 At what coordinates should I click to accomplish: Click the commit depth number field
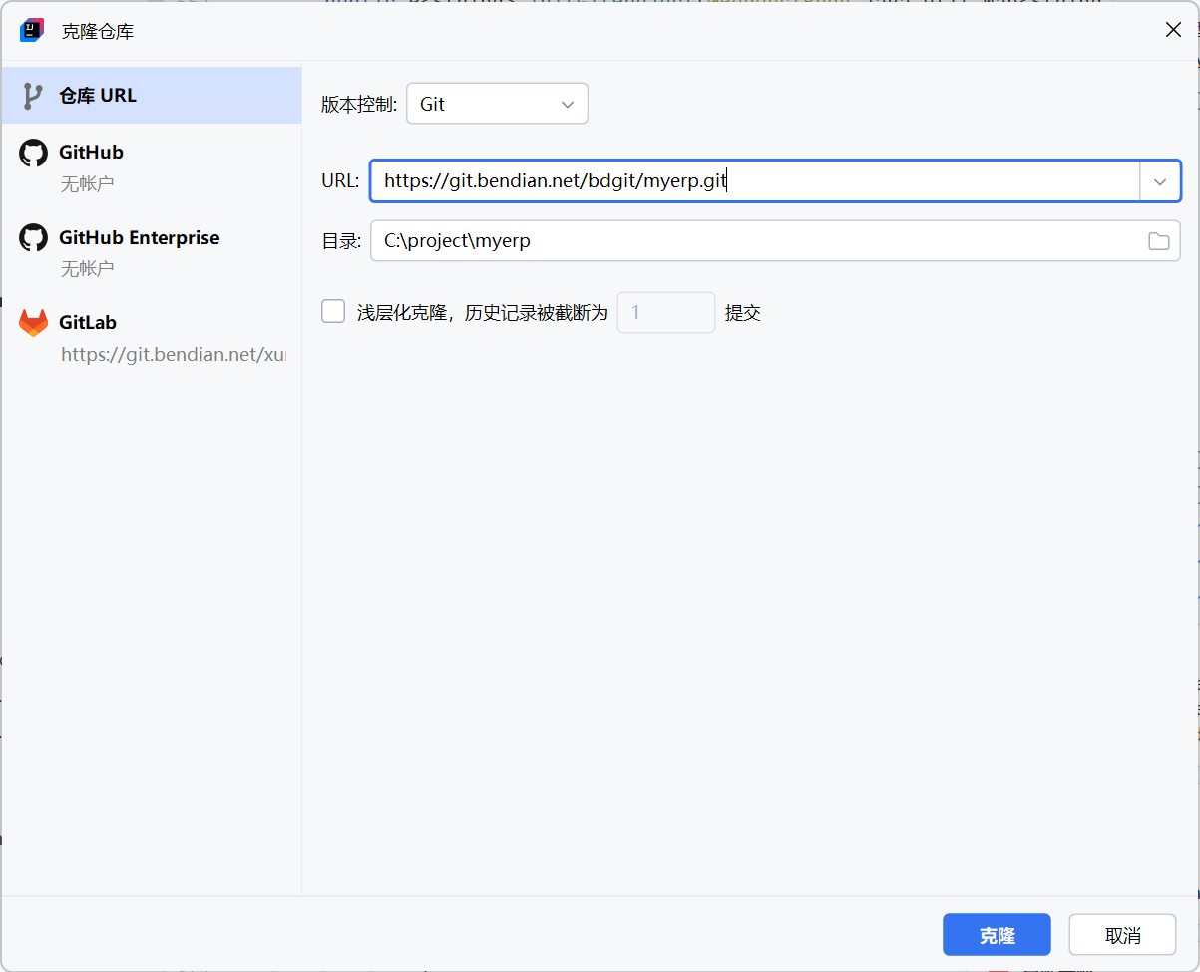(x=665, y=313)
